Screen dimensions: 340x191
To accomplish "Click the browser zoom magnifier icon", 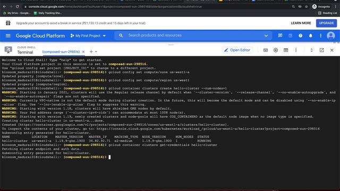I will (x=293, y=7).
